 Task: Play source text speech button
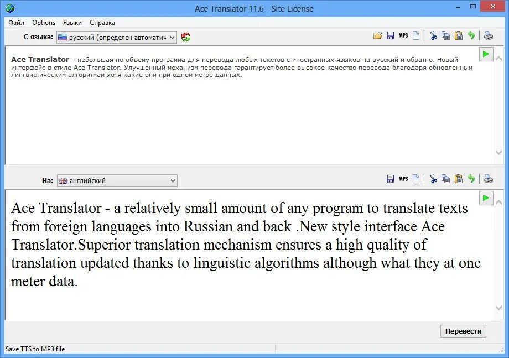(x=486, y=54)
